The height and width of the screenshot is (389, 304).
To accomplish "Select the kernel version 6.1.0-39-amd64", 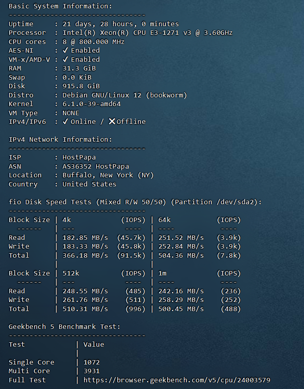I will [91, 104].
